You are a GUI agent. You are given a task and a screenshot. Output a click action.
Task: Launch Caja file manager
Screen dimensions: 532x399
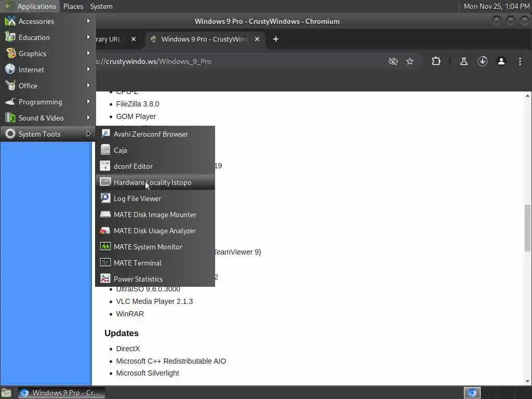155,150
